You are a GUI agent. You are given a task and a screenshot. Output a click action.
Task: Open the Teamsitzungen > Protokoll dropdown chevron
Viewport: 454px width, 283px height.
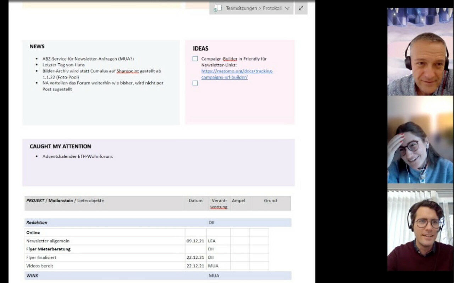point(287,8)
